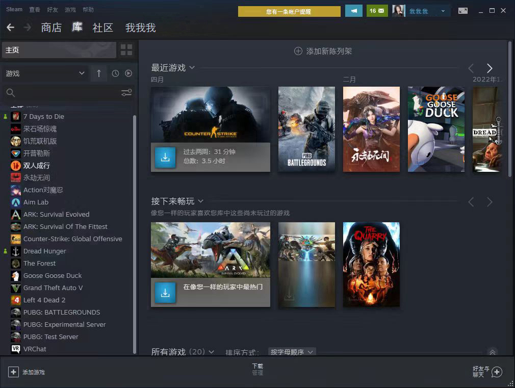The image size is (515, 388).
Task: Open the 按字母顺序 sort dropdown
Action: click(292, 352)
